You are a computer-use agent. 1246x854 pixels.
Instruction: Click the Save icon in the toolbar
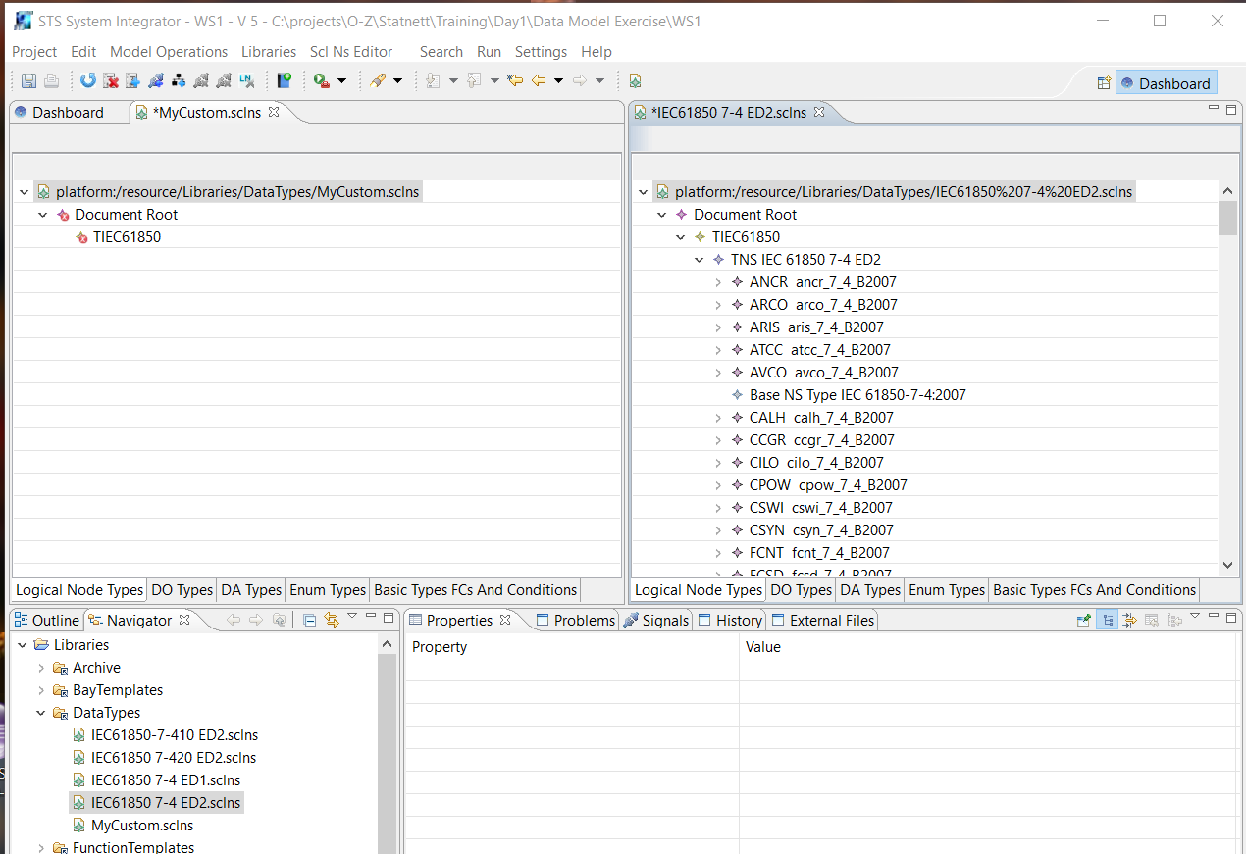coord(28,80)
